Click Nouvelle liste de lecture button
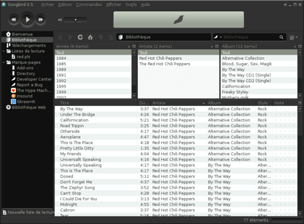Screen dimensions: 304x224 [28, 212]
